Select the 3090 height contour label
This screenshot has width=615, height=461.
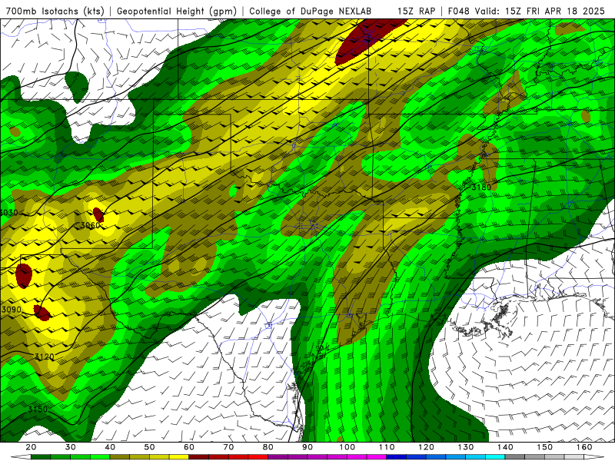pos(12,310)
